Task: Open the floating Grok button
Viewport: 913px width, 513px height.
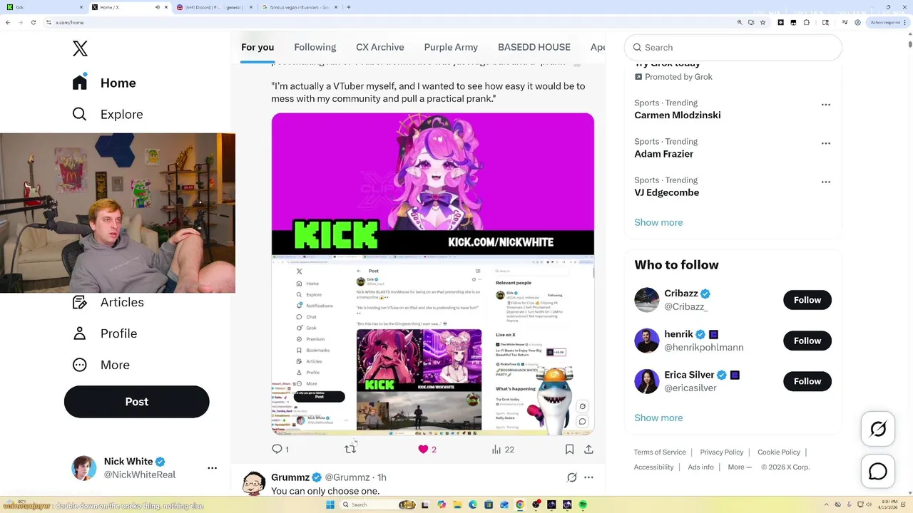Action: click(878, 429)
